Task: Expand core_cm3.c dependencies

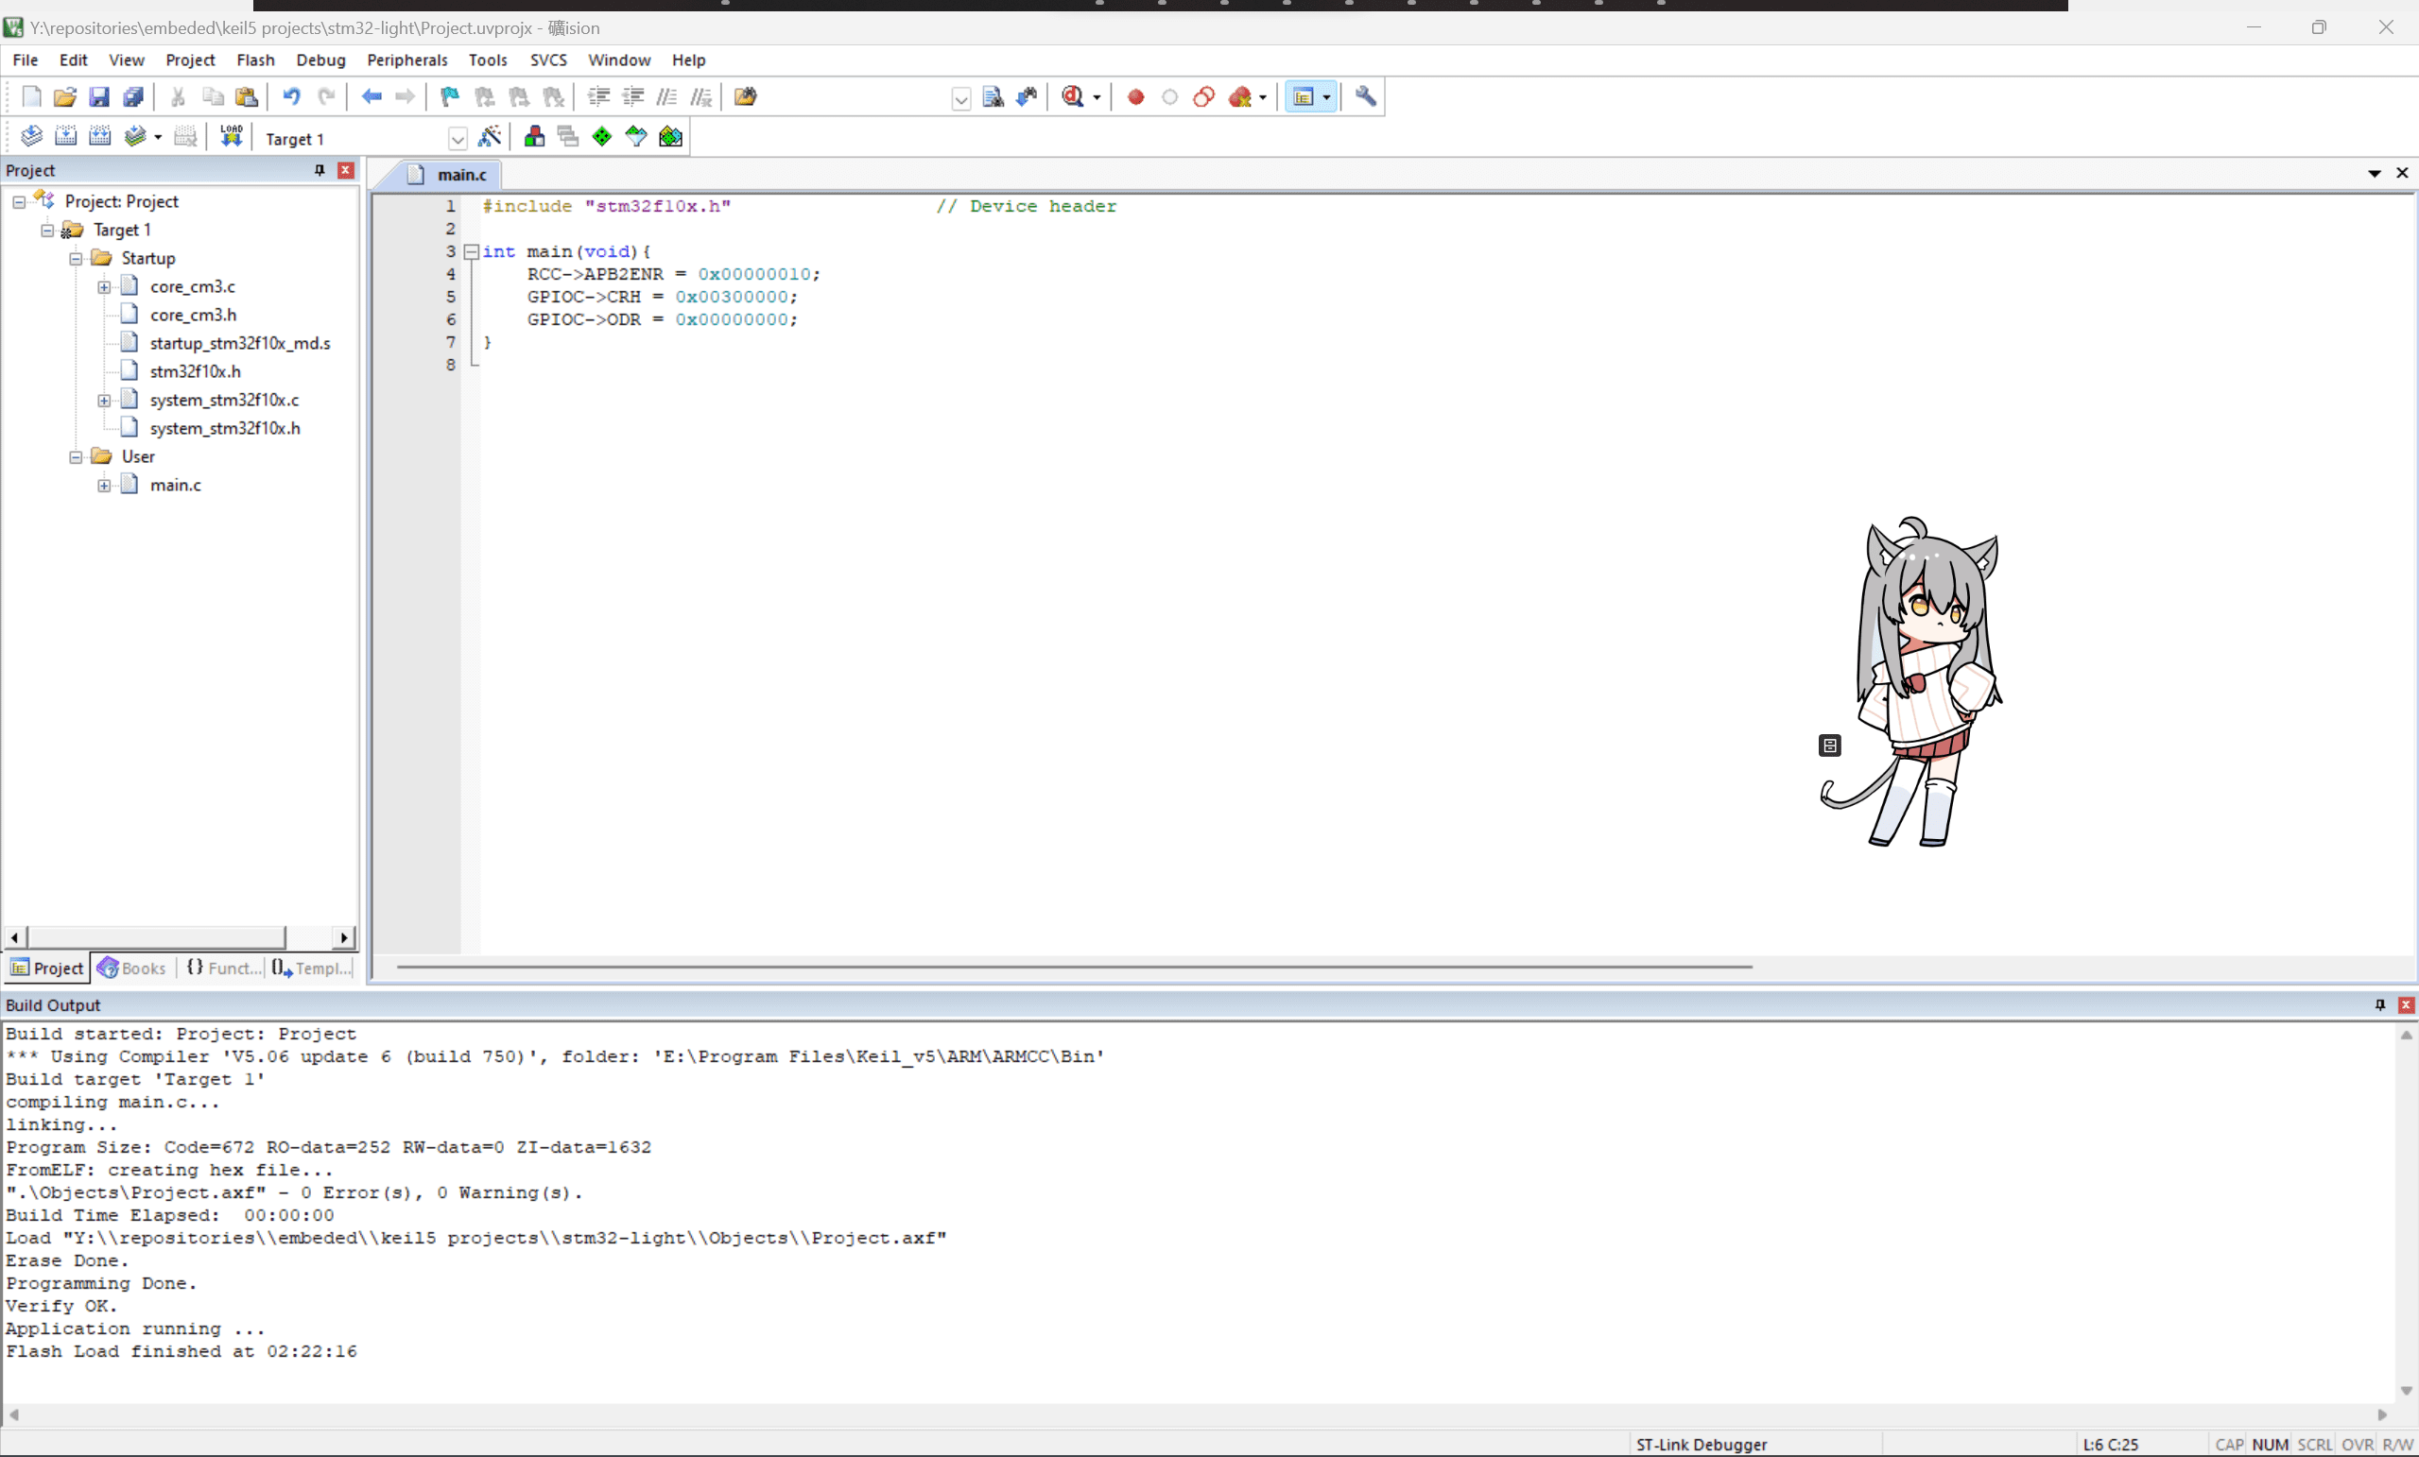Action: tap(104, 287)
